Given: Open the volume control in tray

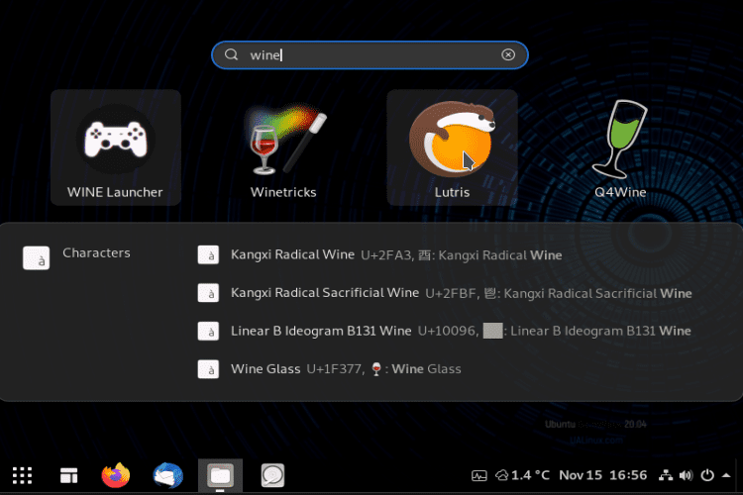Looking at the screenshot, I should 686,475.
